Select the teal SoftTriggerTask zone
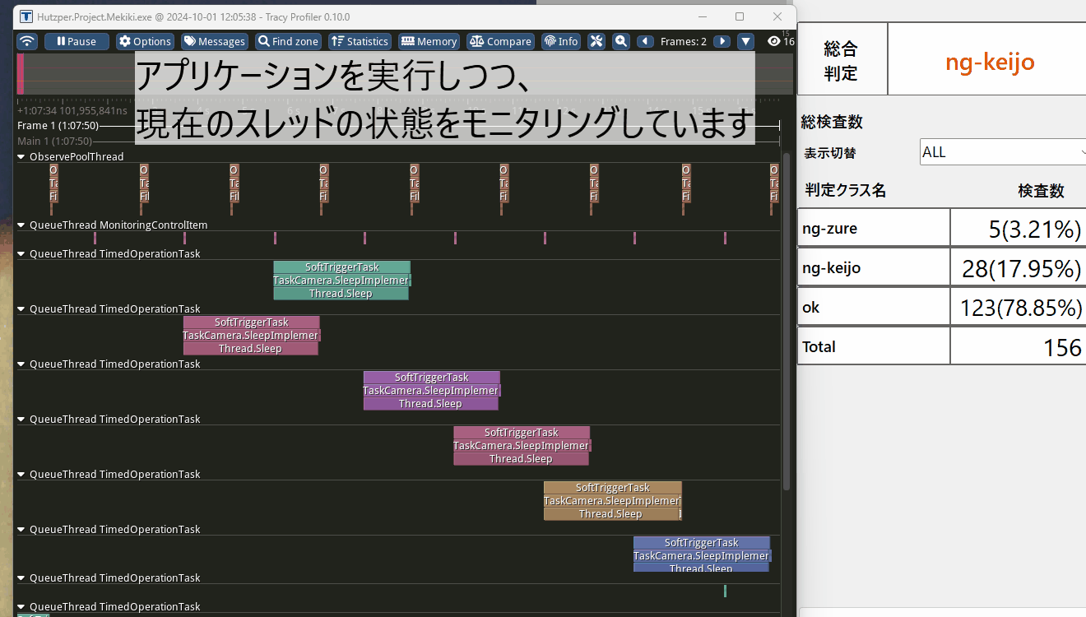1086x617 pixels. 341,267
